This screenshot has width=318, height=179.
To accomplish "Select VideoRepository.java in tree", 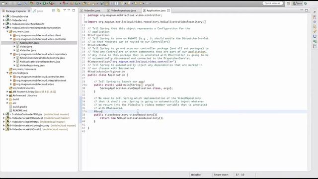I will click(x=32, y=65).
